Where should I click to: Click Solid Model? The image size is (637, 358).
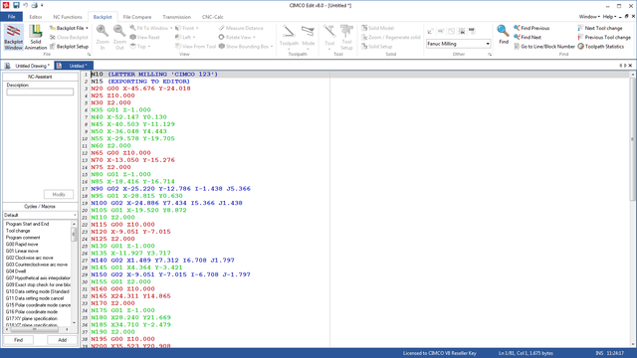(377, 28)
